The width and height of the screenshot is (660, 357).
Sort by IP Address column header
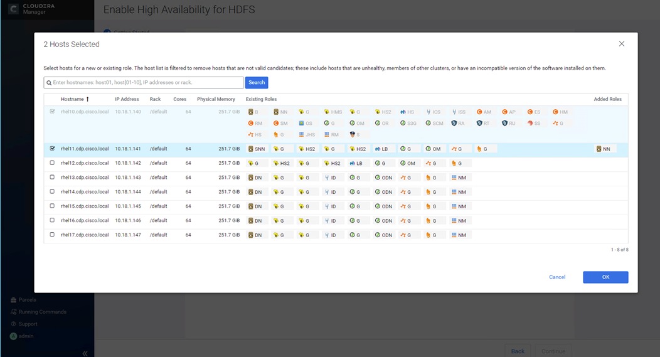[x=127, y=99]
